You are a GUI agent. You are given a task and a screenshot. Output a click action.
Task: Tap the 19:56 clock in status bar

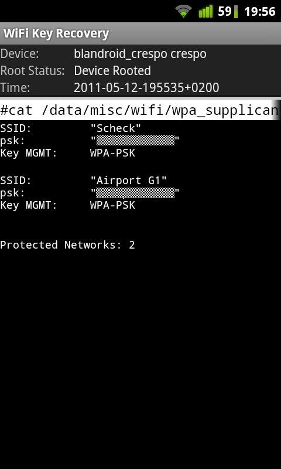260,12
